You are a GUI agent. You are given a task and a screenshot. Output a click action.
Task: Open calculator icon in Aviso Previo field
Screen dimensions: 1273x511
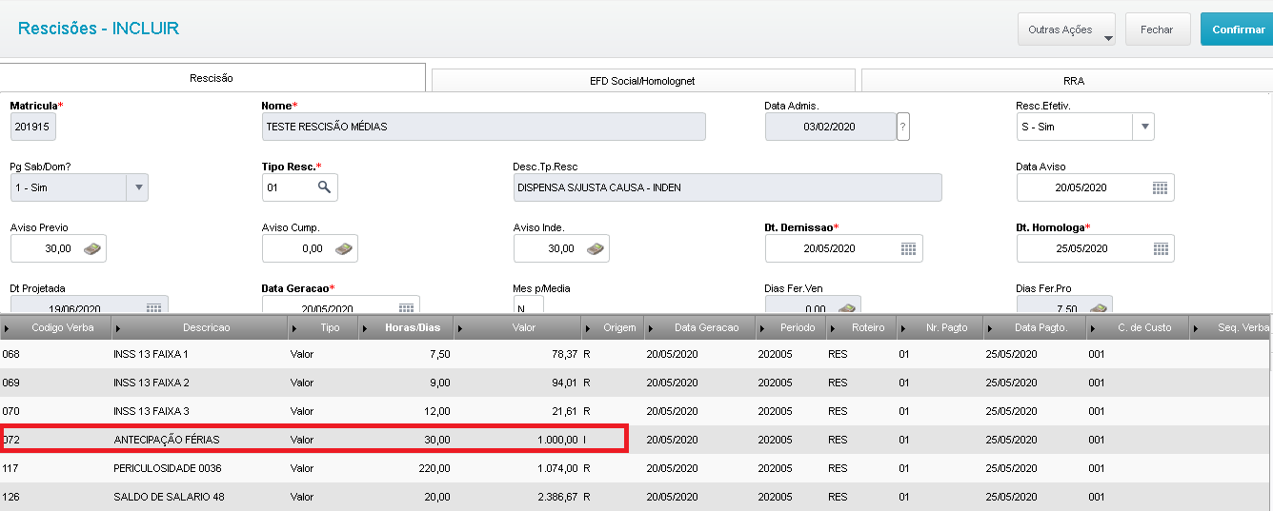[x=92, y=248]
